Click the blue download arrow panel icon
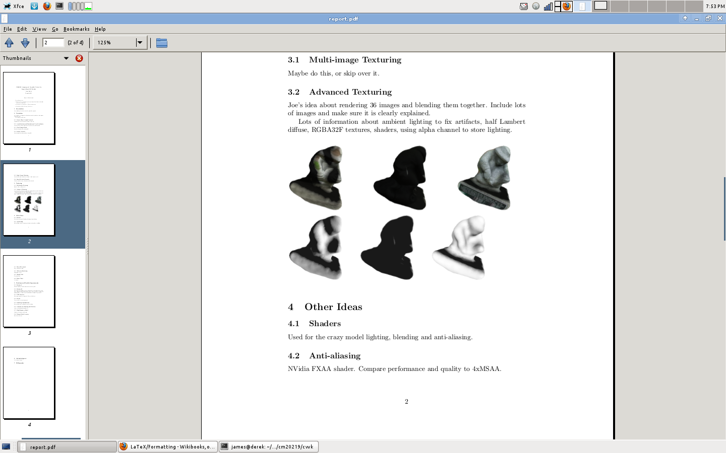Image resolution: width=726 pixels, height=453 pixels. [x=34, y=6]
